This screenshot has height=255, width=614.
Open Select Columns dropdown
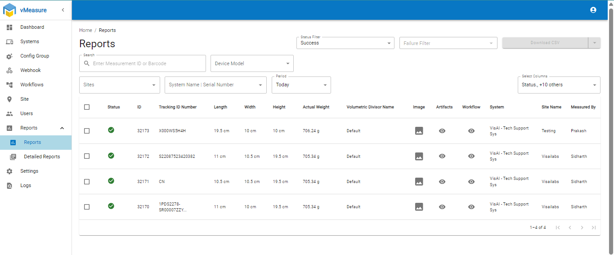(x=559, y=85)
